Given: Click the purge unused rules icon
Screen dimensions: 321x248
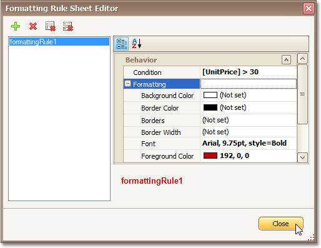Looking at the screenshot, I should [x=68, y=26].
